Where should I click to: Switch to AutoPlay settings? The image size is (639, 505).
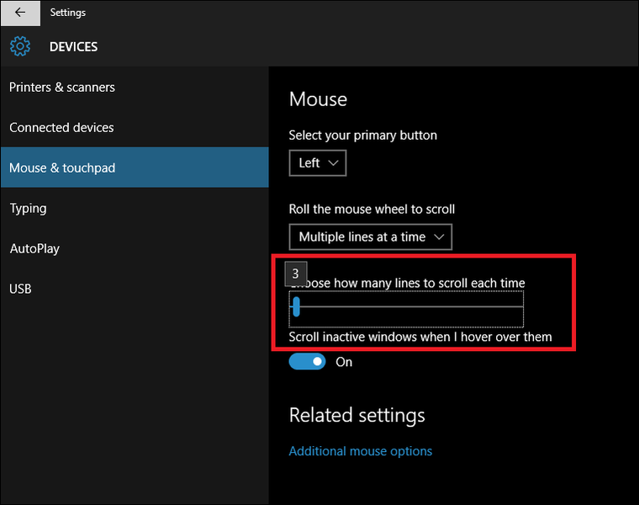coord(34,249)
